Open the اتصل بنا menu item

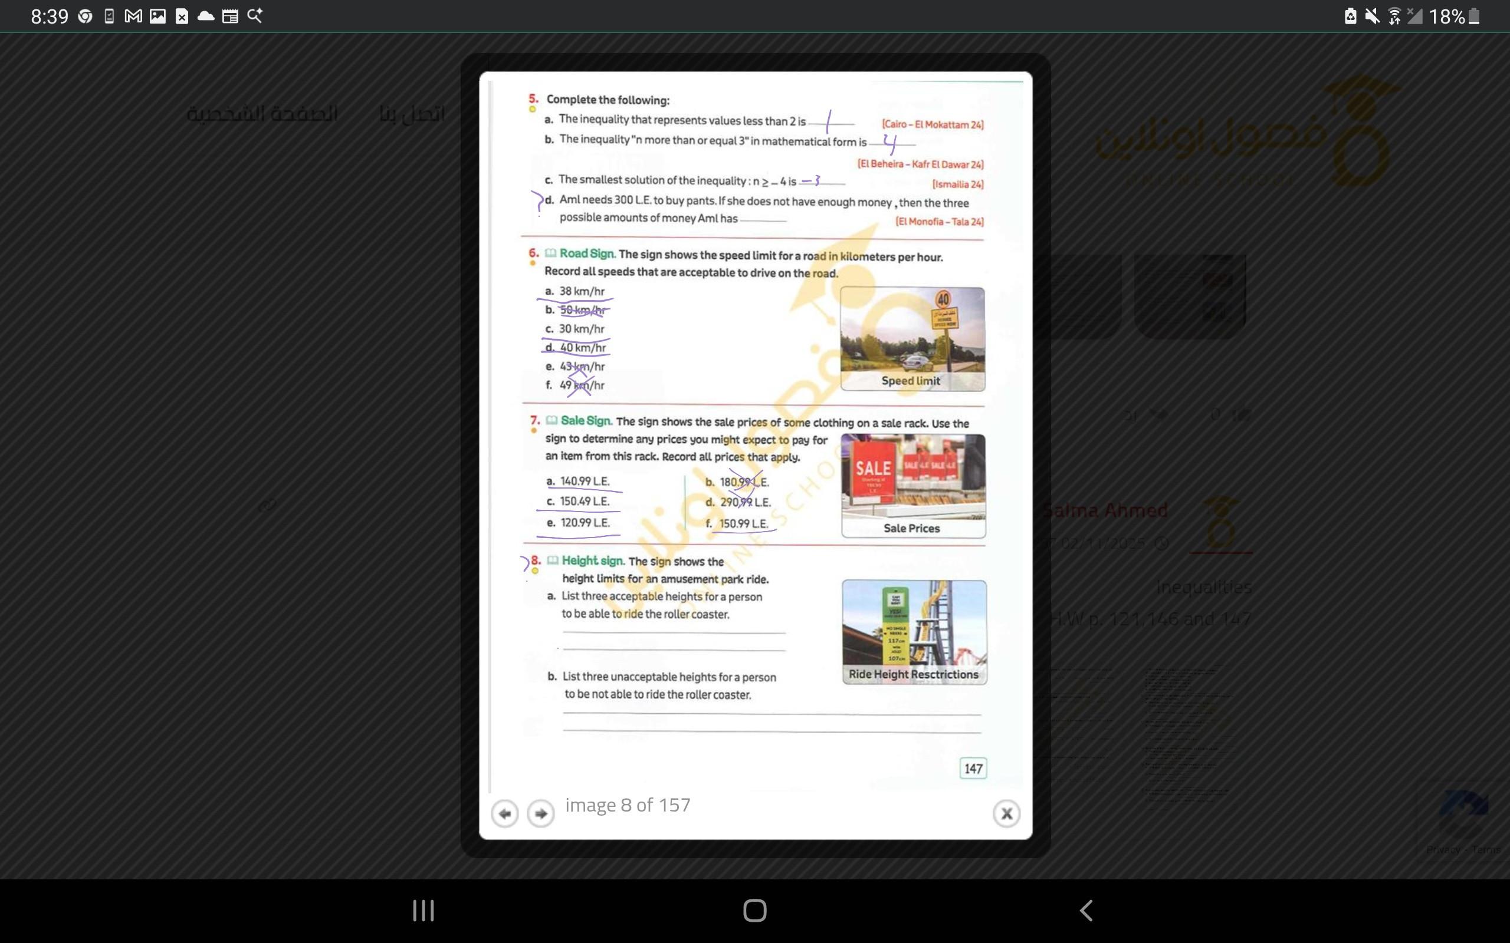pos(412,114)
